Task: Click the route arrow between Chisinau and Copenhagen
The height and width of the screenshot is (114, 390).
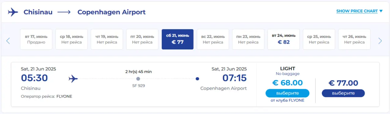Action: 64,12
